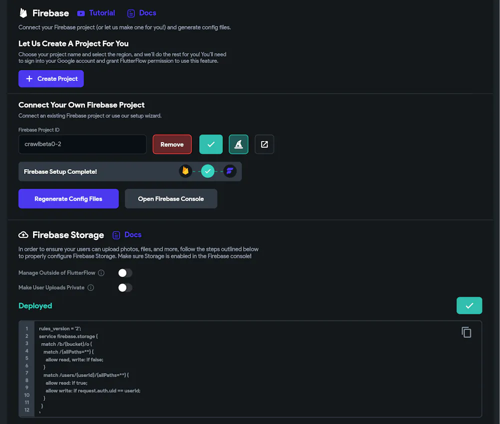
Task: Copy the storage rules code
Action: [x=466, y=332]
